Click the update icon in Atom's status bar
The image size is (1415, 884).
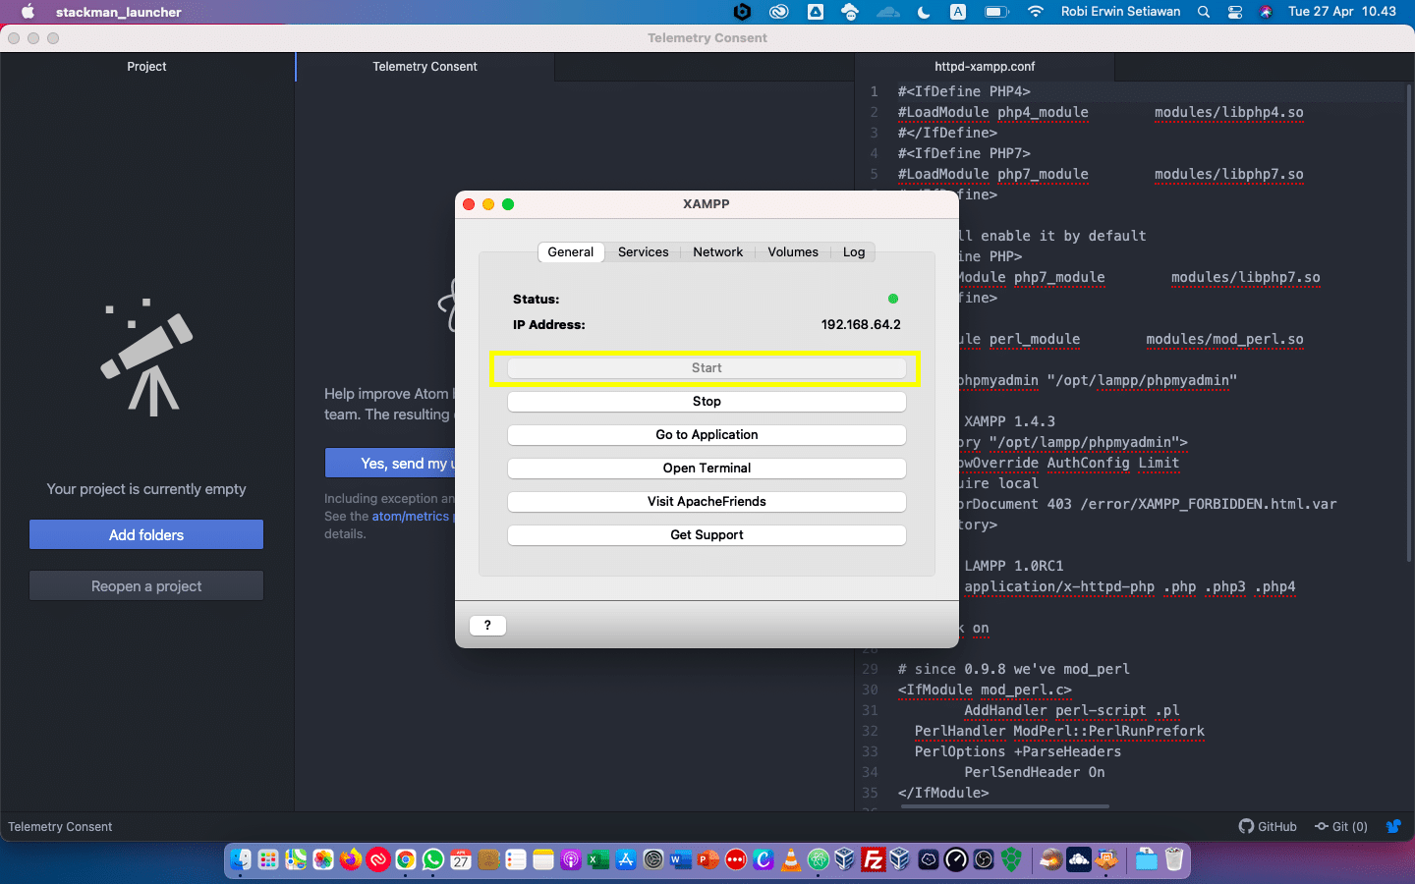click(x=1393, y=827)
